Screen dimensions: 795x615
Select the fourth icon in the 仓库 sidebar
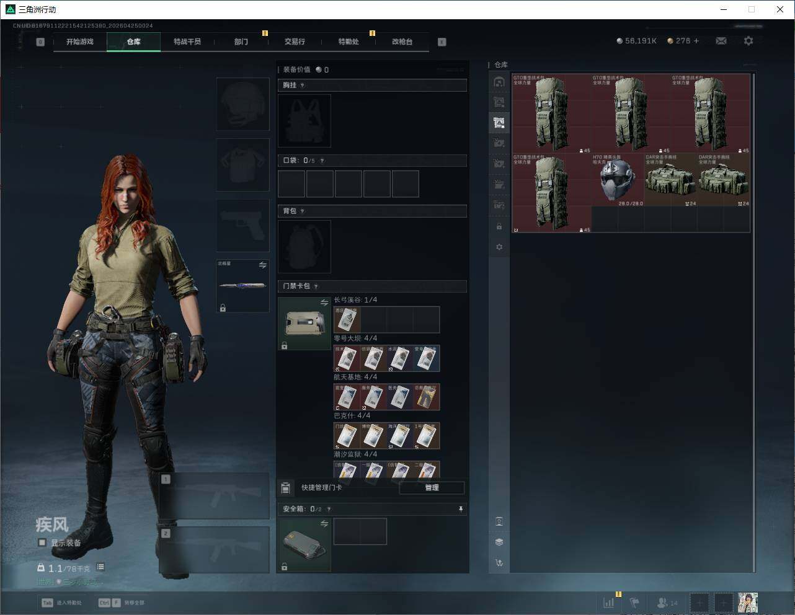[x=499, y=143]
